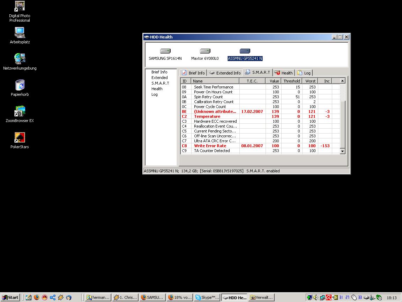Click the HDD He... taskbar button
This screenshot has width=402, height=302.
234,297
